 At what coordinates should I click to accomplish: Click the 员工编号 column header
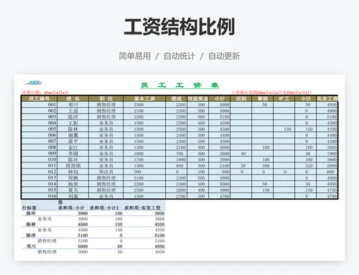39,98
